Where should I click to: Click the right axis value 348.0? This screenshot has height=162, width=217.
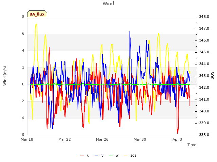click(204, 17)
